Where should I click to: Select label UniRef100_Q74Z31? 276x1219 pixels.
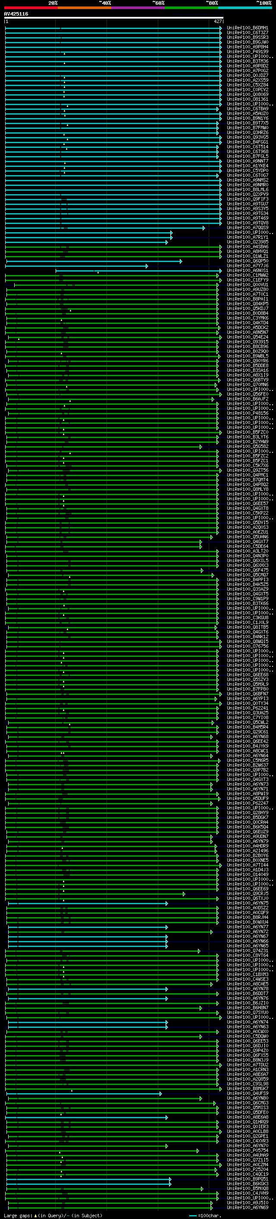(248, 951)
